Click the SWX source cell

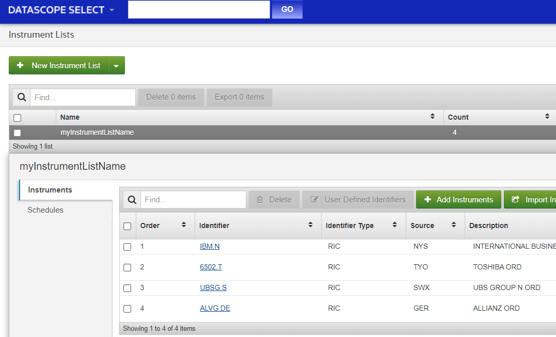pos(422,287)
